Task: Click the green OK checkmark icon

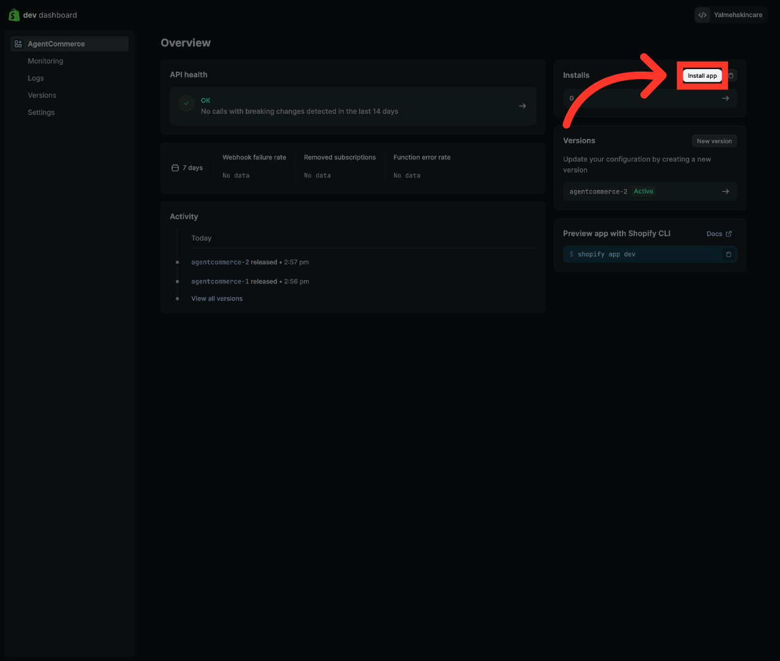Action: (186, 103)
